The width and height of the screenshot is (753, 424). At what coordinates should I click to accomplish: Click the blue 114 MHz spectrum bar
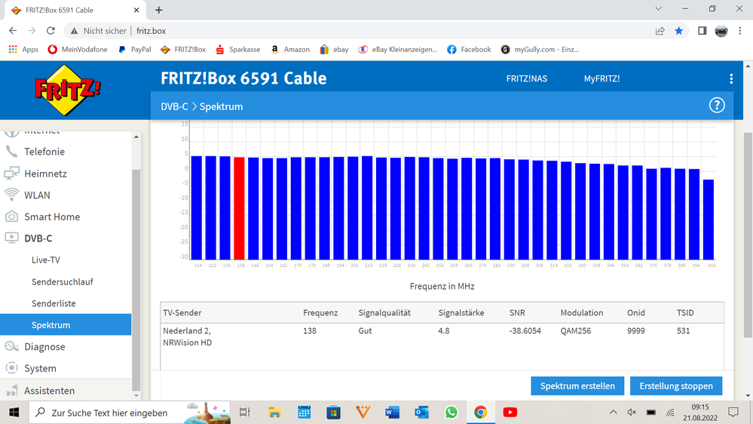197,207
